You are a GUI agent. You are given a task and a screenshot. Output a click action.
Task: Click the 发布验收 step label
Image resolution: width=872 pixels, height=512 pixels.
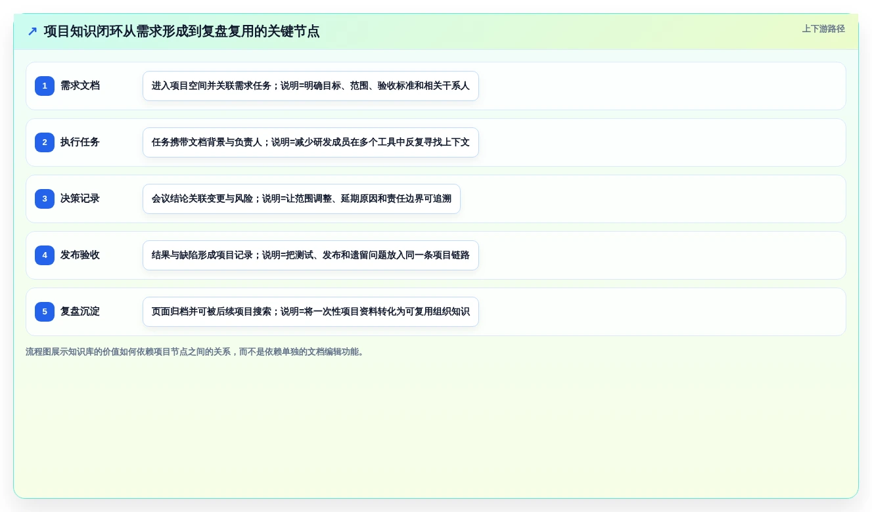coord(80,255)
